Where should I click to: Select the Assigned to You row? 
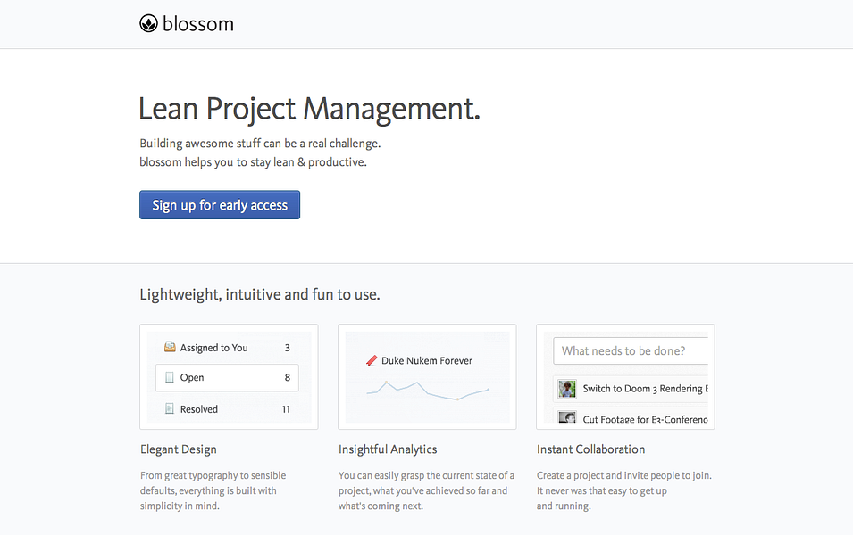pos(228,348)
